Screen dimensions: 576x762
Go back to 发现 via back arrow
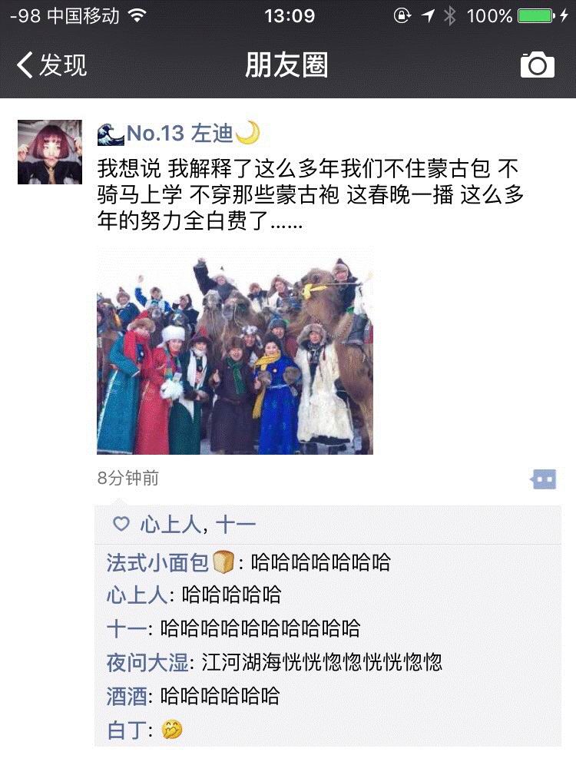click(x=51, y=65)
